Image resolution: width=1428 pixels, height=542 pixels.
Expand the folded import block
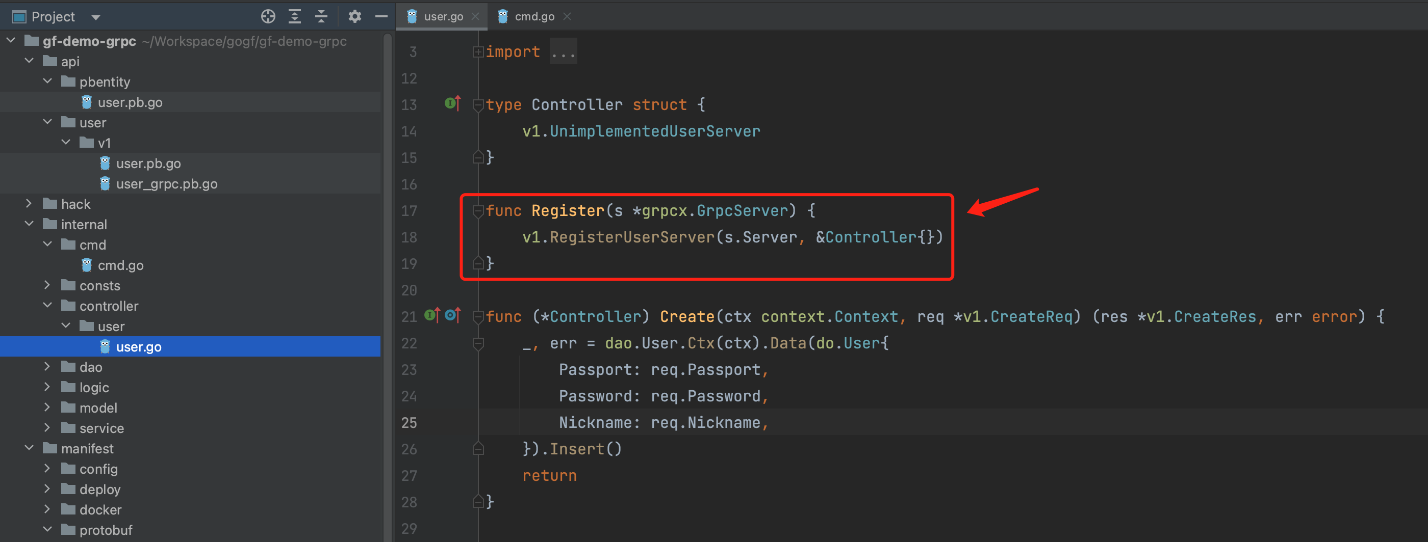coord(563,51)
